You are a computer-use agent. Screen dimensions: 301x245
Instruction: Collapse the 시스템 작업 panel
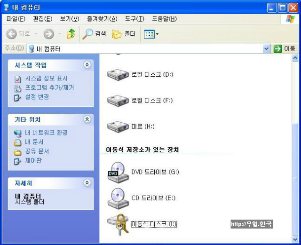click(87, 65)
